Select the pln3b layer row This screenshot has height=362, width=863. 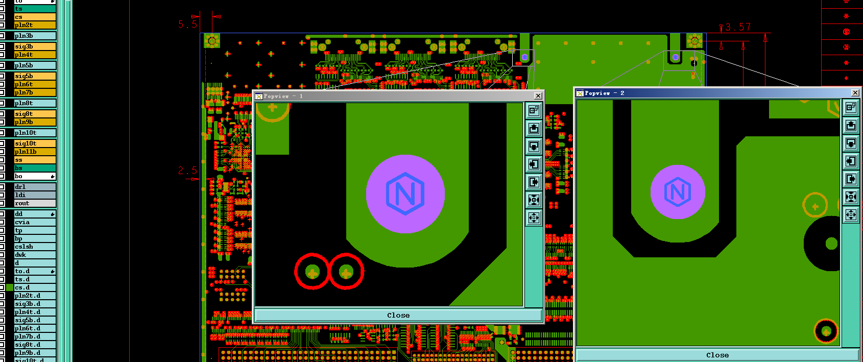tap(35, 36)
